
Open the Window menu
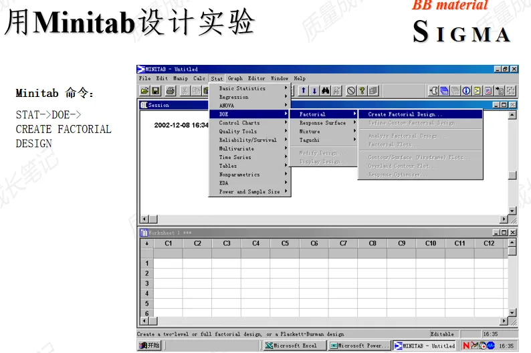pos(280,78)
